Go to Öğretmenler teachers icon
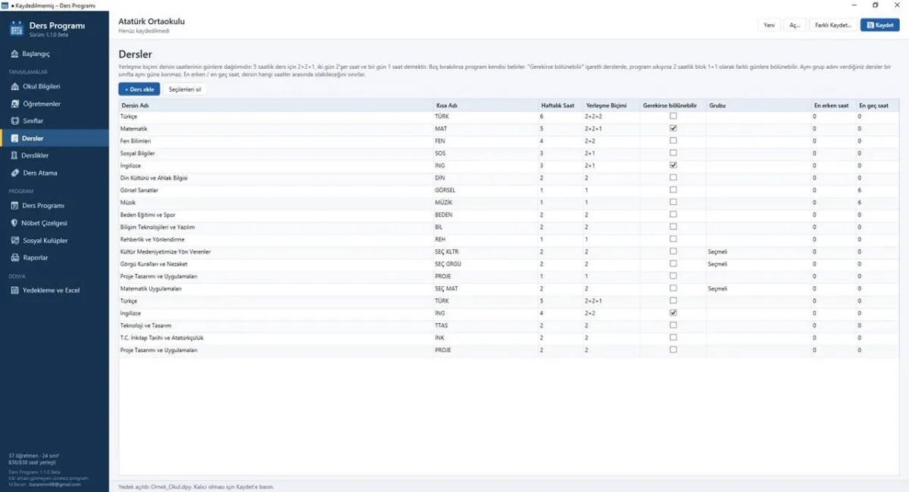This screenshot has width=909, height=492. point(15,104)
